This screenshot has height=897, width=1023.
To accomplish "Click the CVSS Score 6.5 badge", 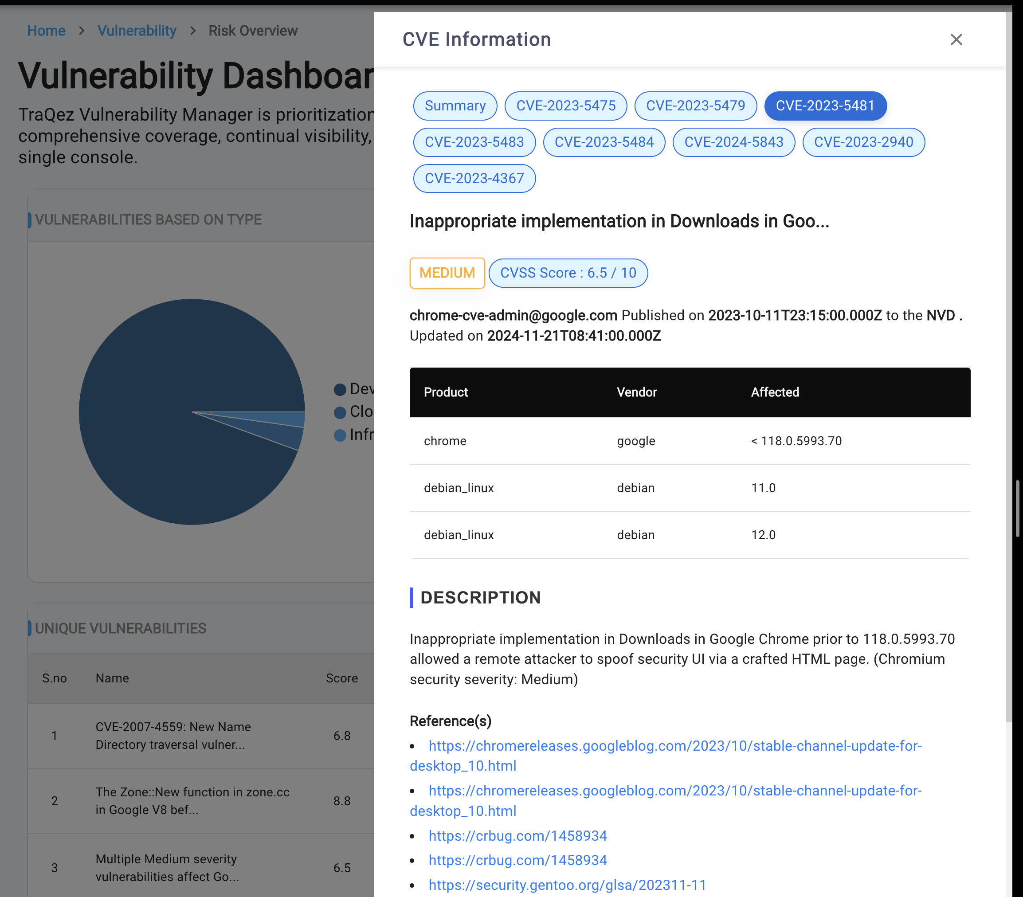I will pyautogui.click(x=568, y=273).
